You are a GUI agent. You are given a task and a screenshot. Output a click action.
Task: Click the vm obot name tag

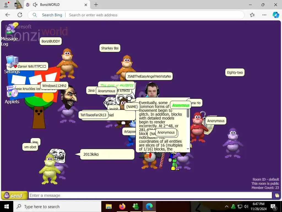tap(30, 147)
